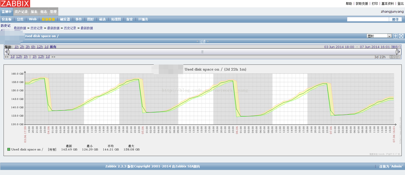Open the 获取支援 support link
Viewport: 405px width, 175px height.
(x=362, y=4)
